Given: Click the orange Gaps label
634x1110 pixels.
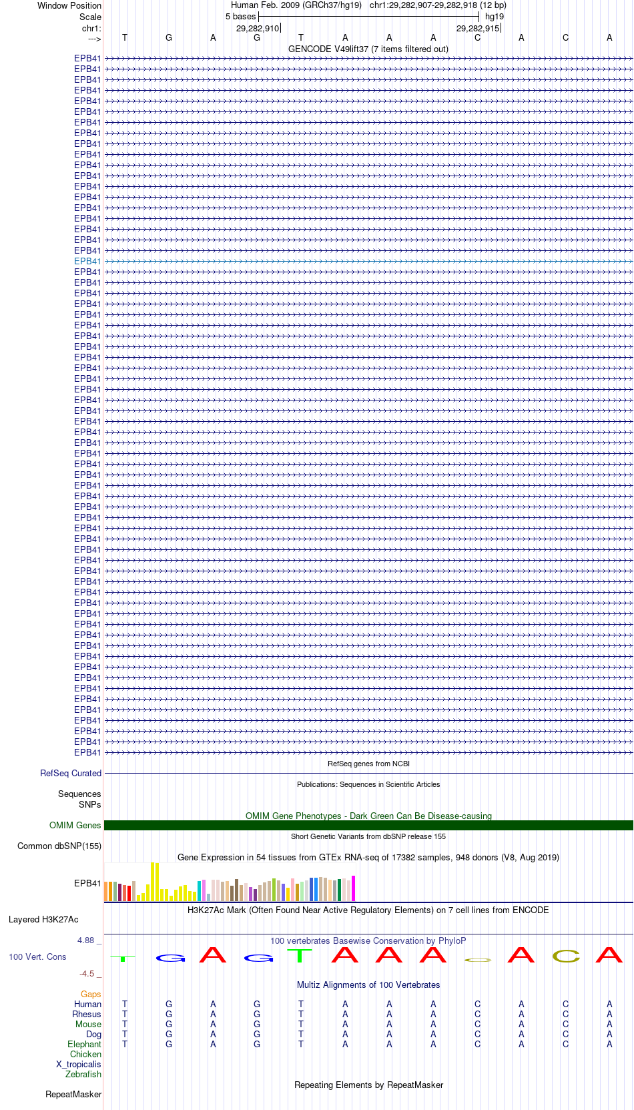Looking at the screenshot, I should [x=91, y=994].
